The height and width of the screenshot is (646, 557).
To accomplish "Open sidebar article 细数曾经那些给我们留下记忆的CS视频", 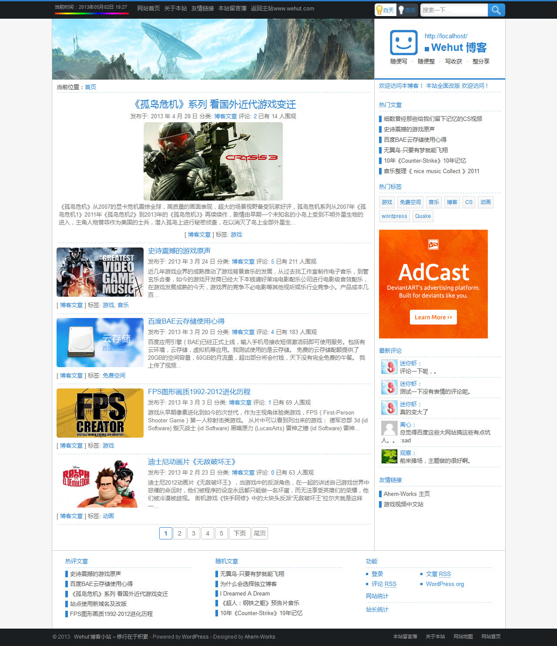I will click(x=433, y=119).
